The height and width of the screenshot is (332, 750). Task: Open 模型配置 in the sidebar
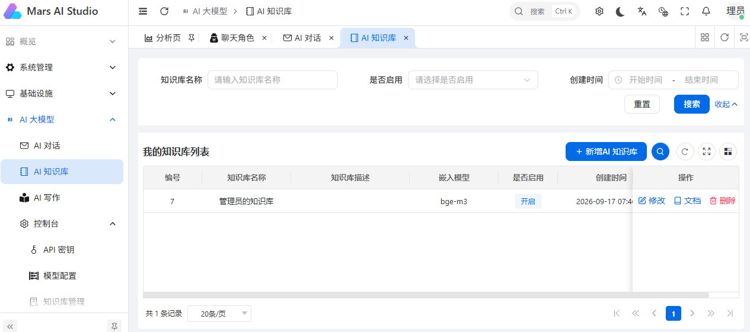[x=62, y=276]
